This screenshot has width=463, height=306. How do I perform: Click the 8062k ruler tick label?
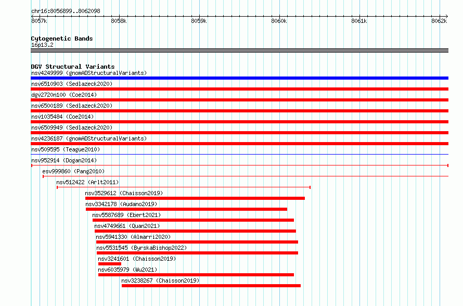(x=439, y=21)
